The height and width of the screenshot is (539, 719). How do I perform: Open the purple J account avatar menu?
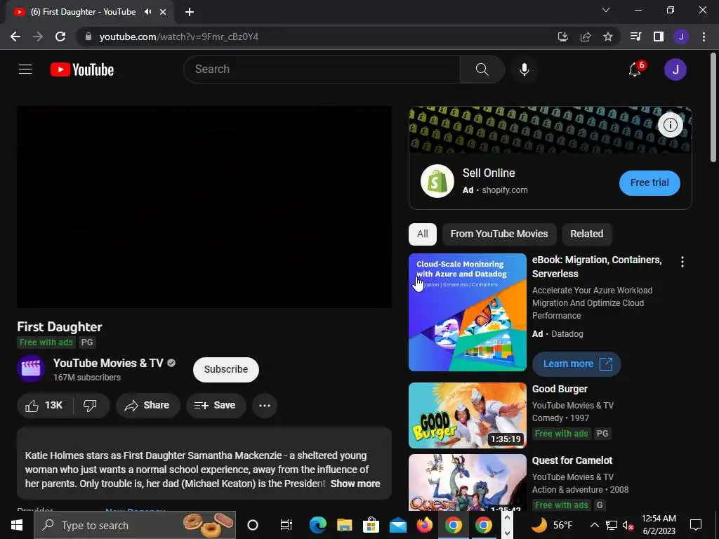675,69
